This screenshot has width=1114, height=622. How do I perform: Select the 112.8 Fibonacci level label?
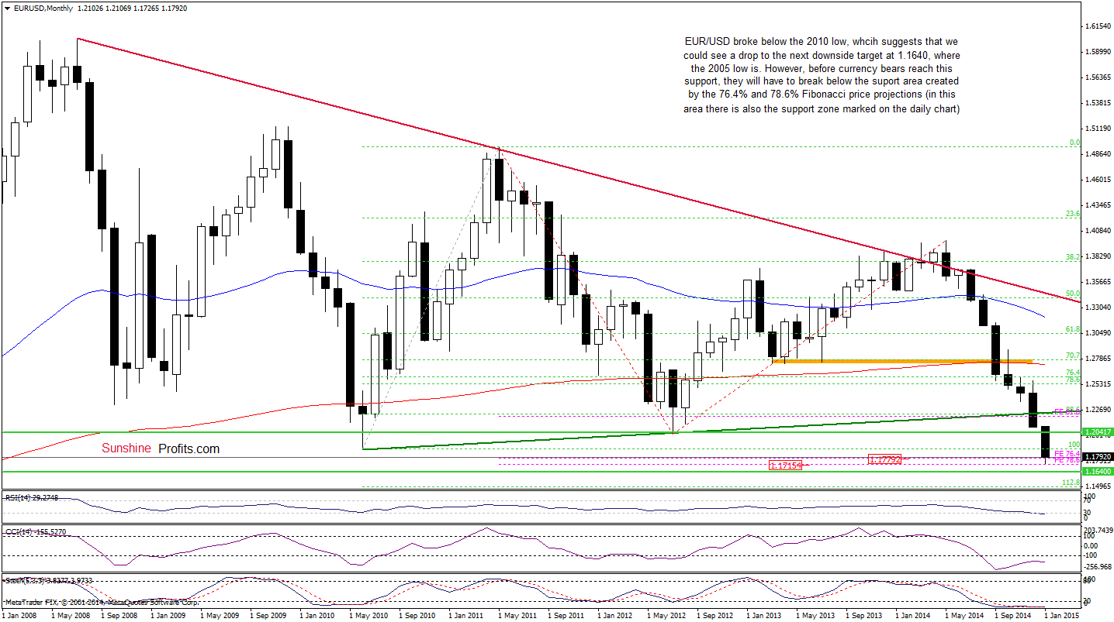tap(1072, 482)
